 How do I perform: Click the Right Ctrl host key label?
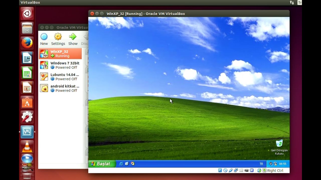(275, 170)
